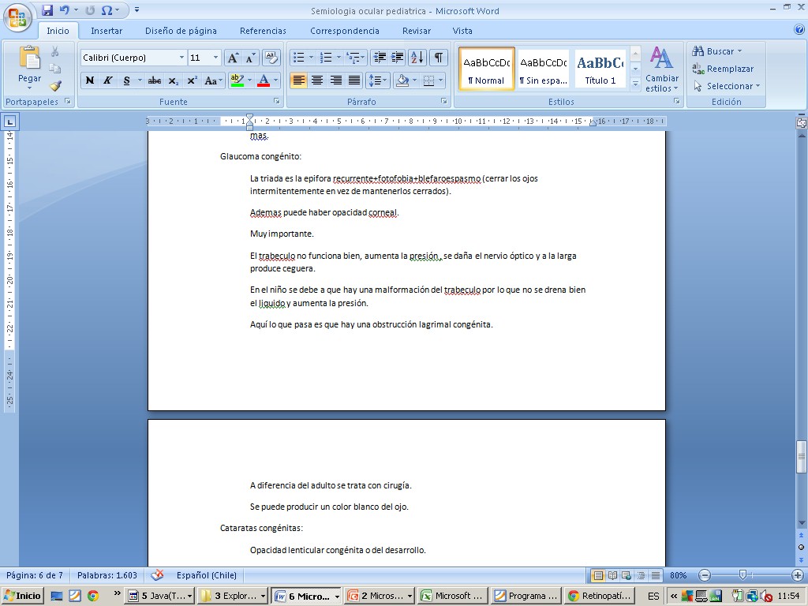Expand the font size 11 dropdown
The height and width of the screenshot is (606, 808).
[x=215, y=58]
